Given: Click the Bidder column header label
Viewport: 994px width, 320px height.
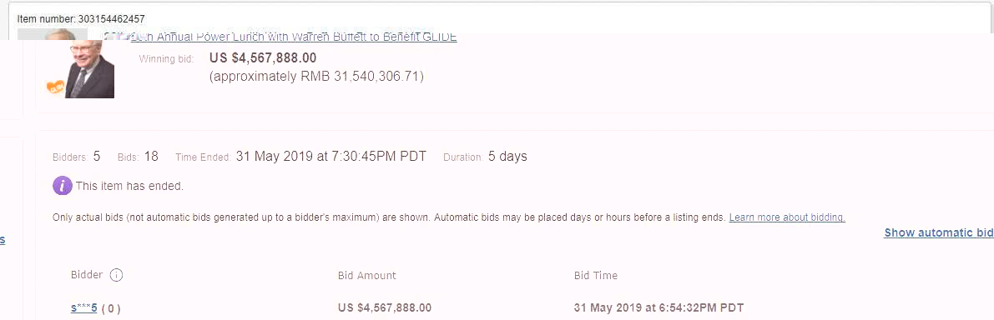Looking at the screenshot, I should 87,275.
